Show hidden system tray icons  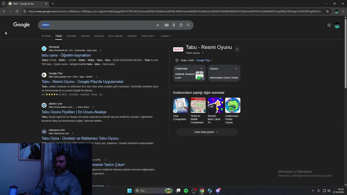point(313,191)
